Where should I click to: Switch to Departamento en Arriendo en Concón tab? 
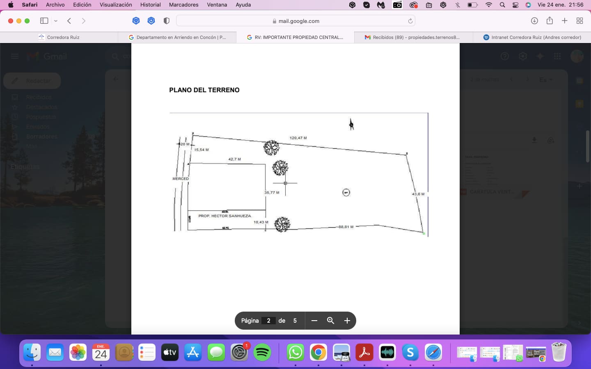pyautogui.click(x=177, y=37)
